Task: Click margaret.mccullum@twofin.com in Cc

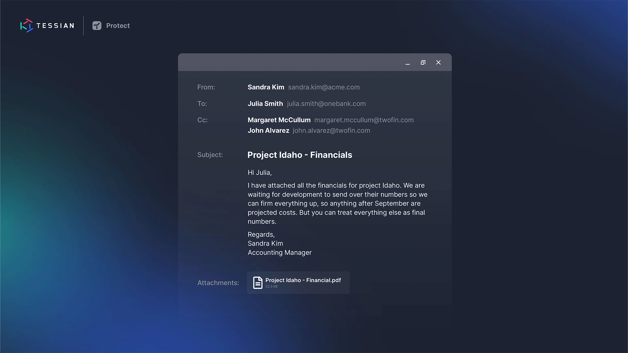Action: [364, 120]
